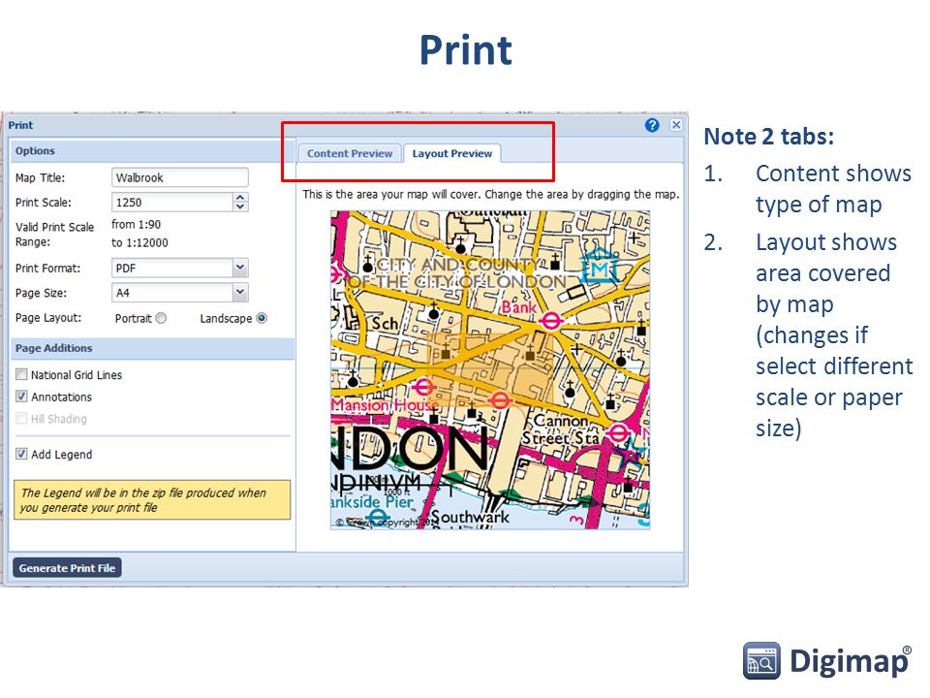Screen dimensions: 930x698
Task: Click the Page Additions section header
Action: click(x=152, y=348)
